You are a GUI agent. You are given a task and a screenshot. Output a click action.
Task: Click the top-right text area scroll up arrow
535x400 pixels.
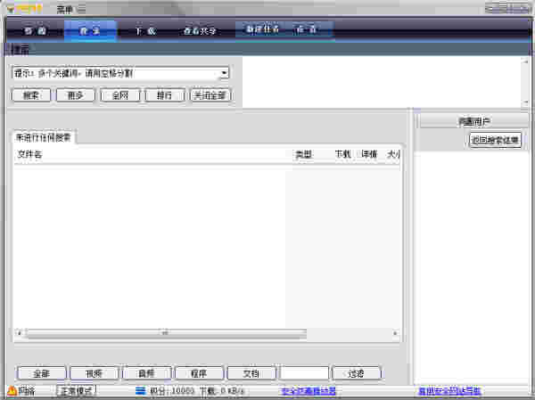525,61
